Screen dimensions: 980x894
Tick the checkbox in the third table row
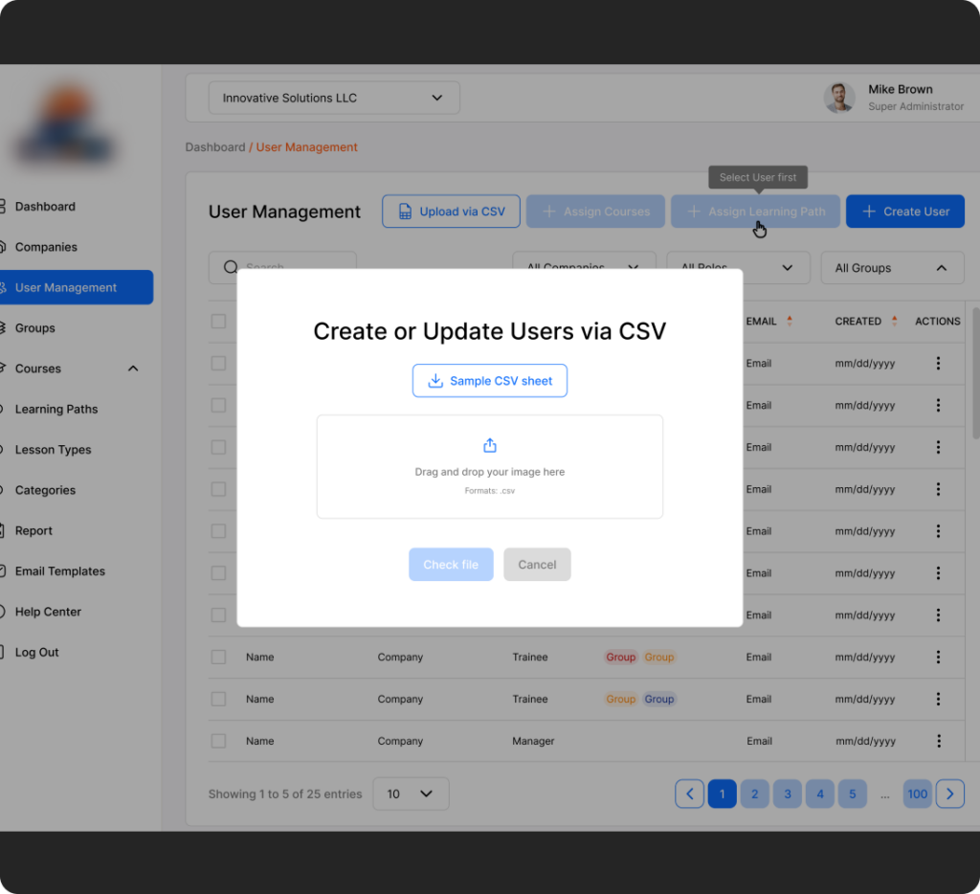tap(218, 447)
